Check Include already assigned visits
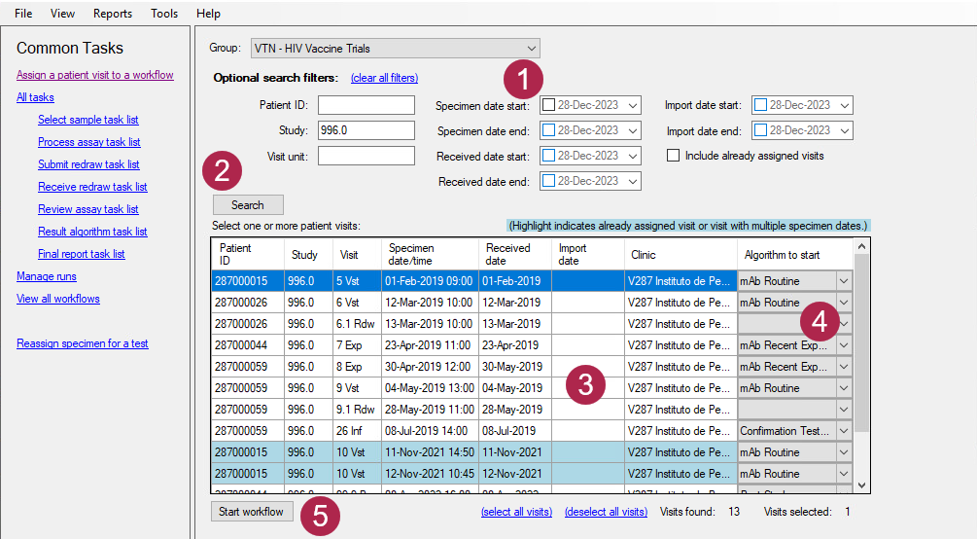The image size is (977, 539). click(x=673, y=156)
